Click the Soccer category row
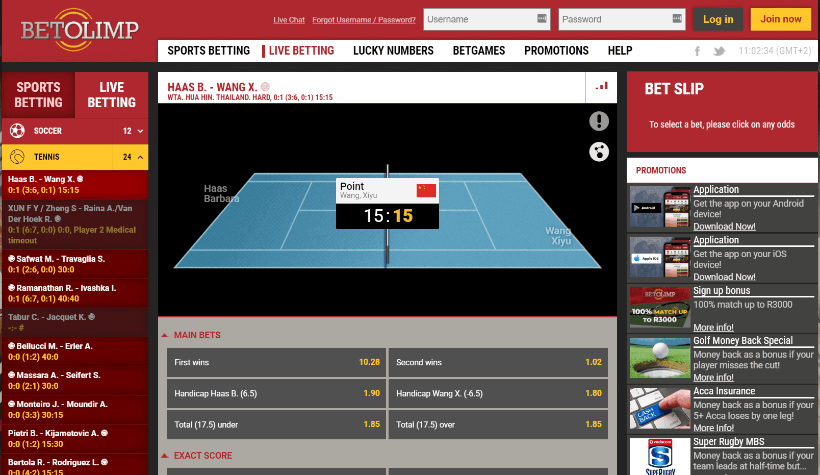Viewport: 820px width, 475px height. click(x=75, y=131)
